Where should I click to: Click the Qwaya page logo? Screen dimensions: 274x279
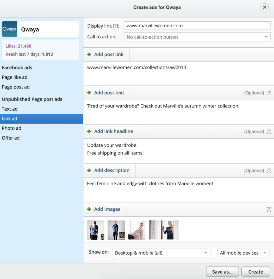point(10,29)
